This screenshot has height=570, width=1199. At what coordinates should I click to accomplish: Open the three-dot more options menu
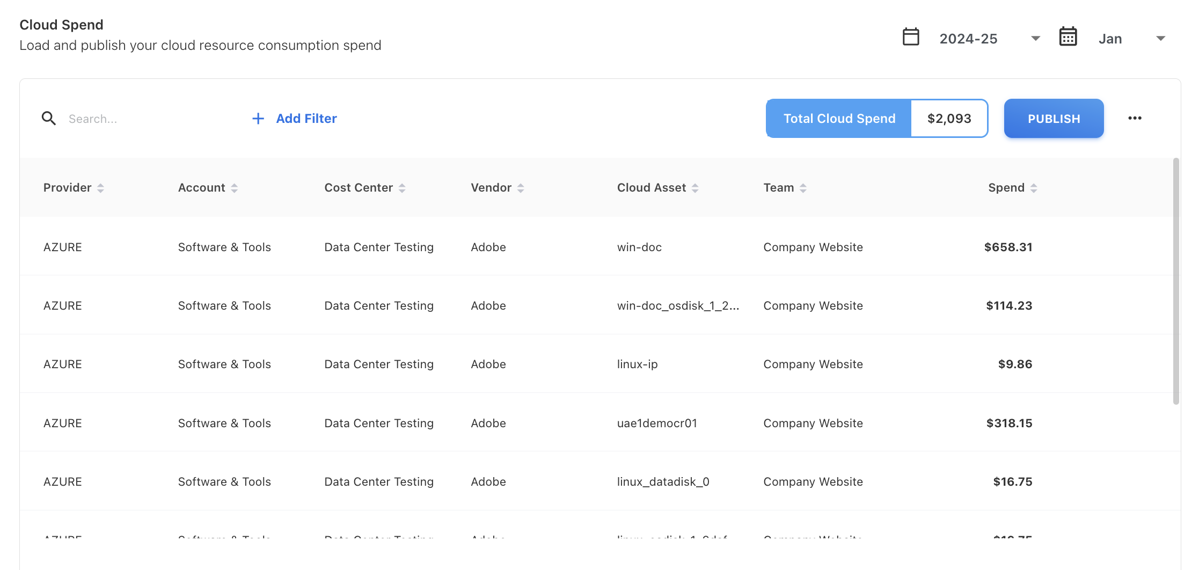pos(1135,119)
